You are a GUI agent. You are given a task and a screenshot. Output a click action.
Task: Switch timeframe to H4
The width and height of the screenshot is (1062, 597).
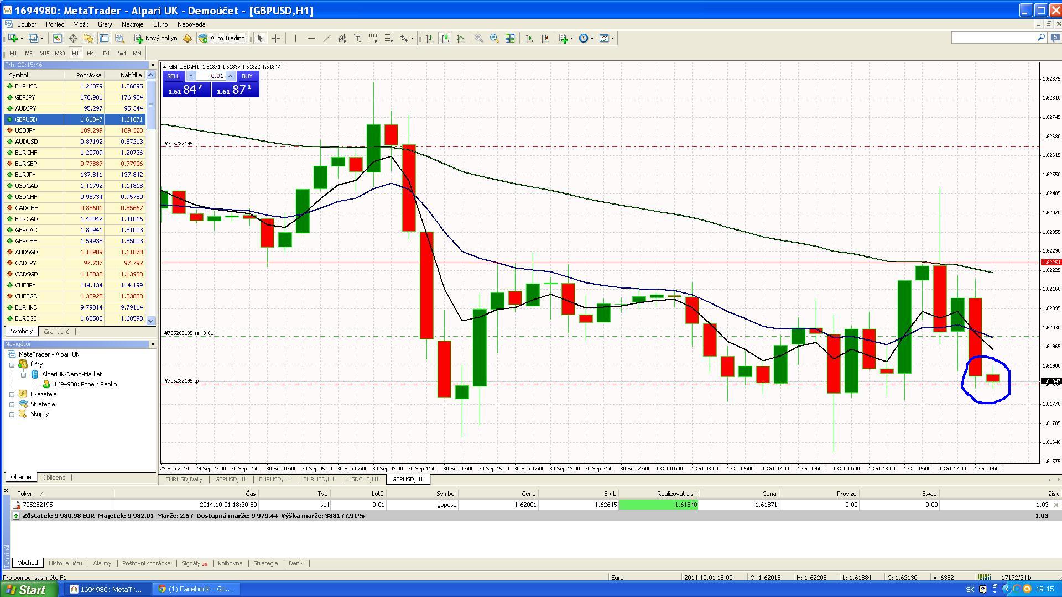click(x=91, y=53)
